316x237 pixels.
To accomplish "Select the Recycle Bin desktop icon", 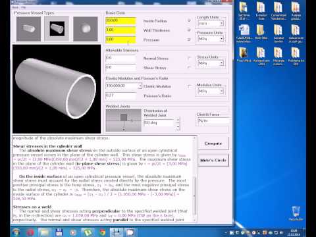I will pos(296,213).
